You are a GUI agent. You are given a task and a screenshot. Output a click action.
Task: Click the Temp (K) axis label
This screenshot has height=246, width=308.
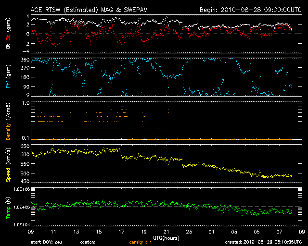[x=8, y=207]
